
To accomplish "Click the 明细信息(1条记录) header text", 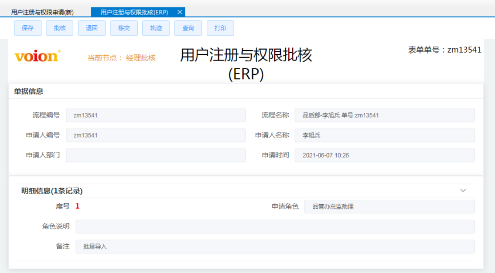I will coord(52,191).
